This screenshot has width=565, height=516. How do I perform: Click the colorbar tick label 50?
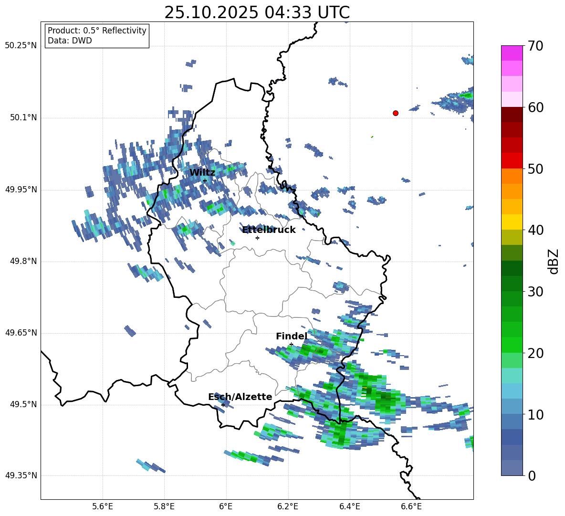535,168
